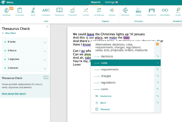The width and height of the screenshot is (182, 122).
Task: Click the underlined word 'make'
Action: point(113,37)
